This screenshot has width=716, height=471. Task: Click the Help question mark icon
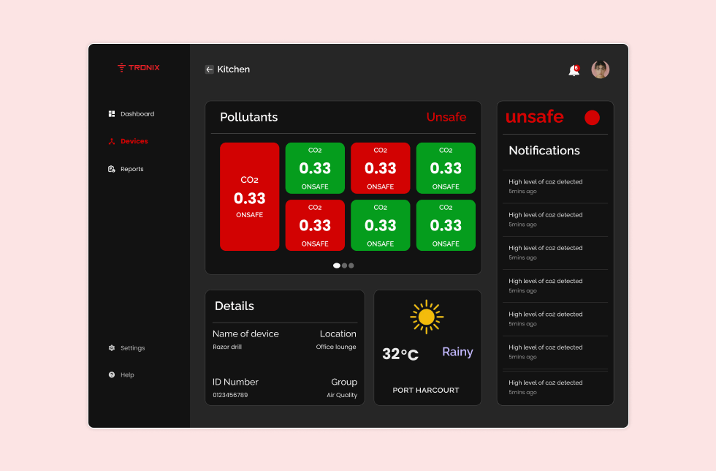[x=112, y=374]
